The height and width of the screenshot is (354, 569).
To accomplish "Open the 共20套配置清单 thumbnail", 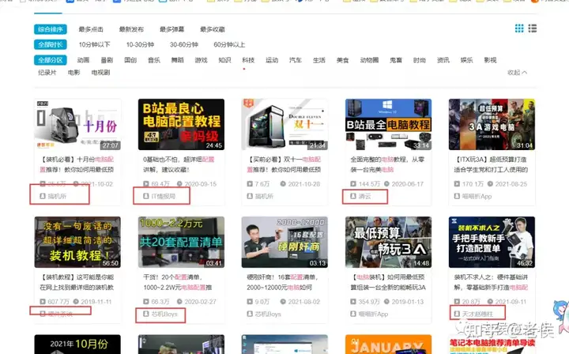I will (181, 243).
